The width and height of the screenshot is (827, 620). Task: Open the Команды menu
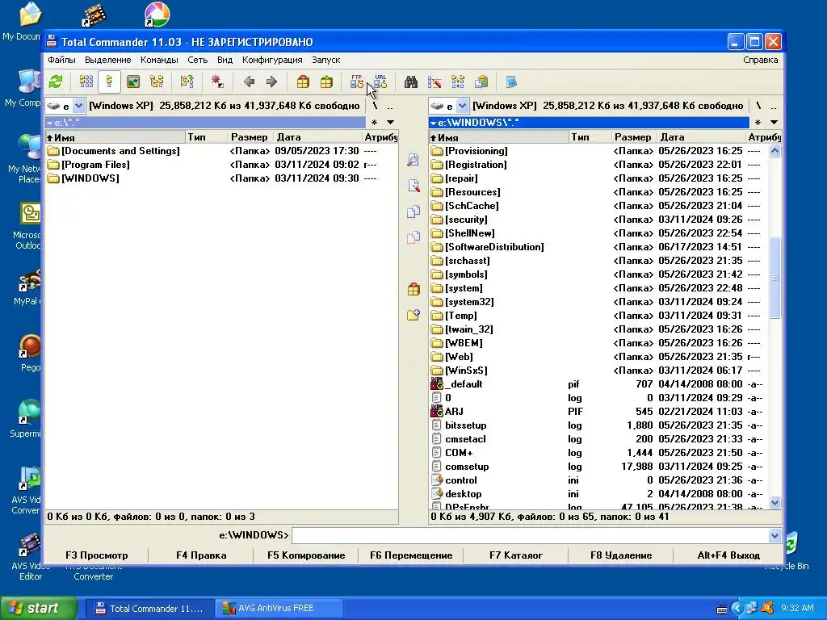[159, 60]
